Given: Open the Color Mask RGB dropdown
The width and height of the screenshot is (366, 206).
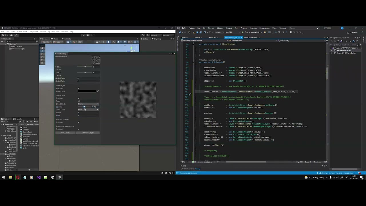Looking at the screenshot, I should [88, 110].
